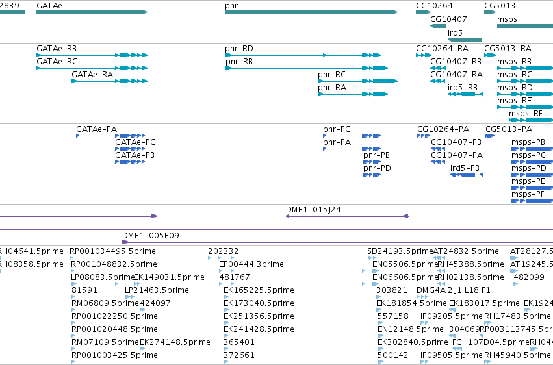This screenshot has height=365, width=553.
Task: Click feature 303821 label
Action: click(x=391, y=291)
